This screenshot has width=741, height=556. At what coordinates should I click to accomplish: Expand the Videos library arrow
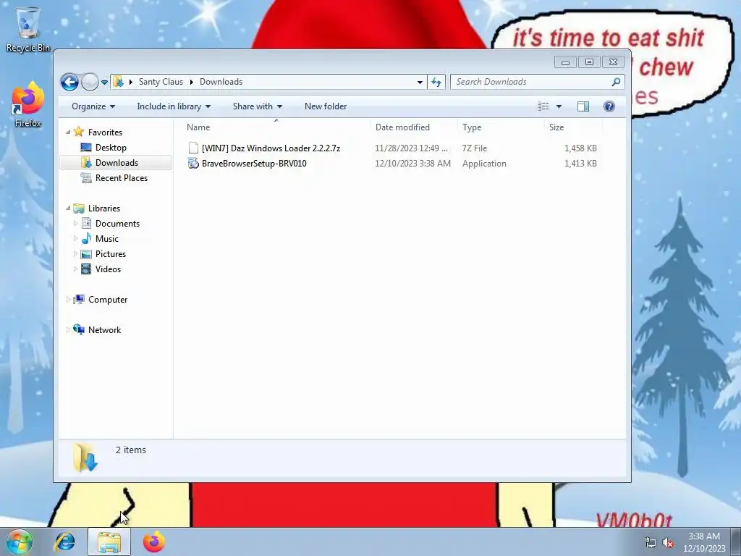click(75, 269)
